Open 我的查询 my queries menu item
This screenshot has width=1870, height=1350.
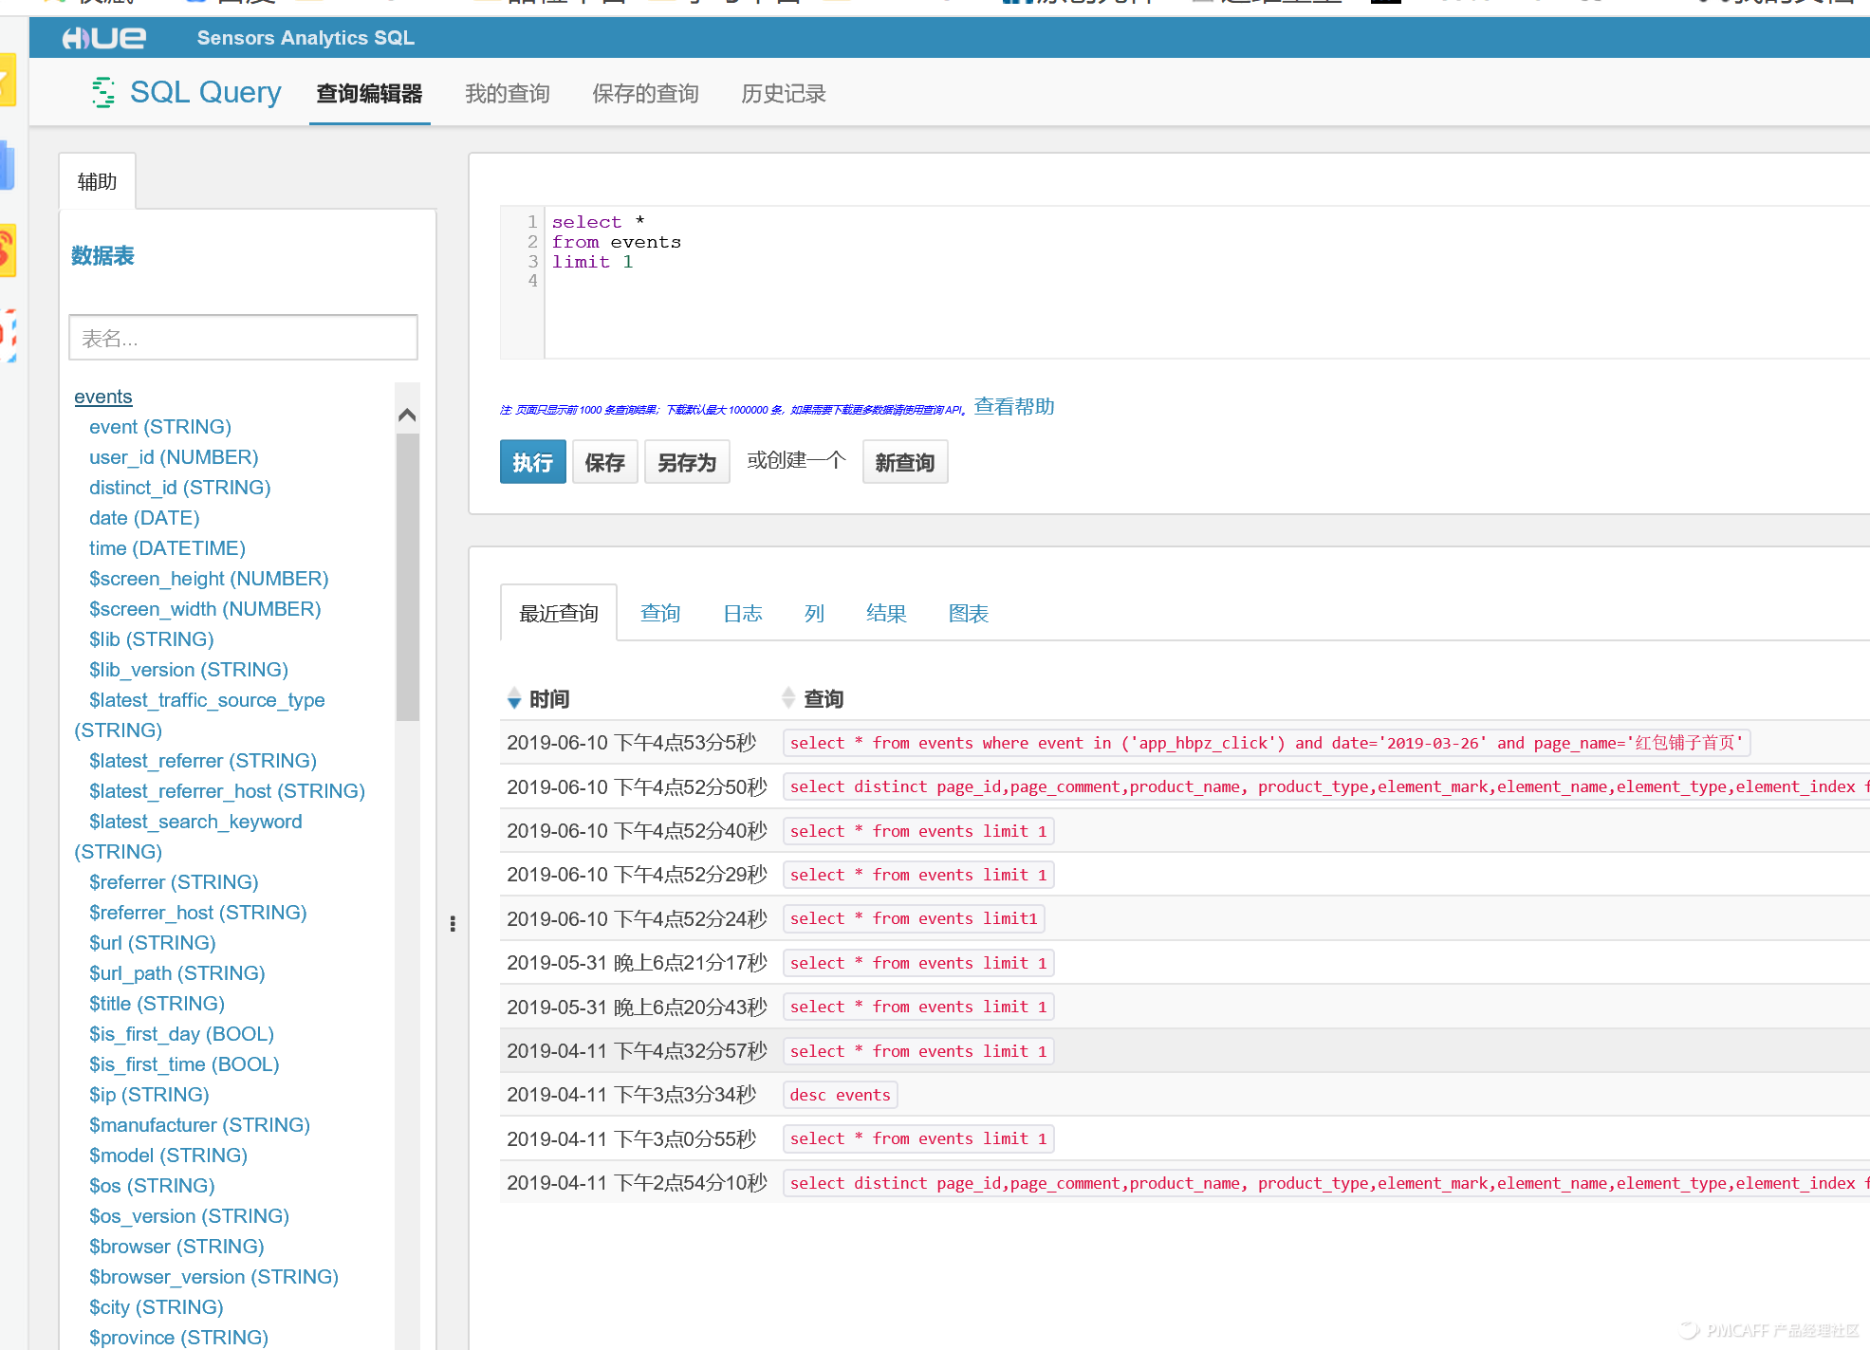click(x=506, y=93)
